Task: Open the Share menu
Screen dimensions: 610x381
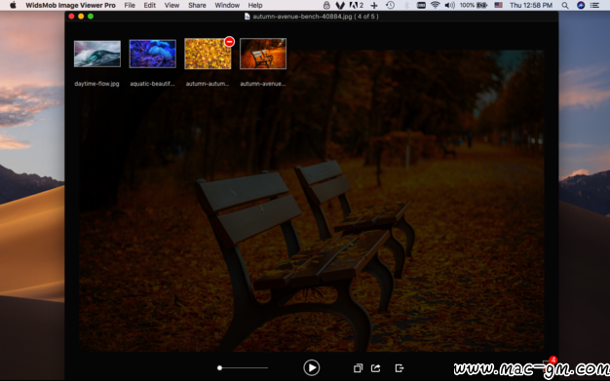Action: click(197, 5)
